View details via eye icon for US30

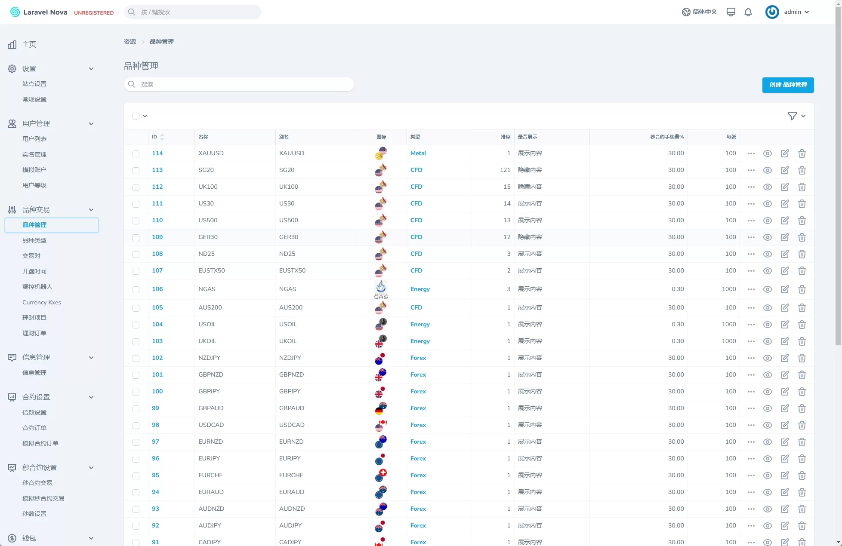pyautogui.click(x=767, y=204)
